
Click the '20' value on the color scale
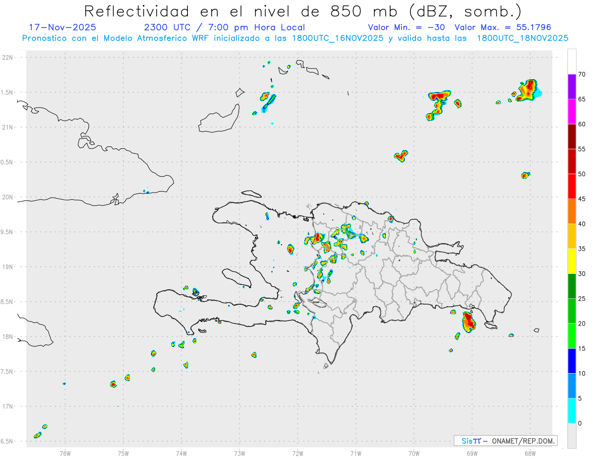point(582,324)
